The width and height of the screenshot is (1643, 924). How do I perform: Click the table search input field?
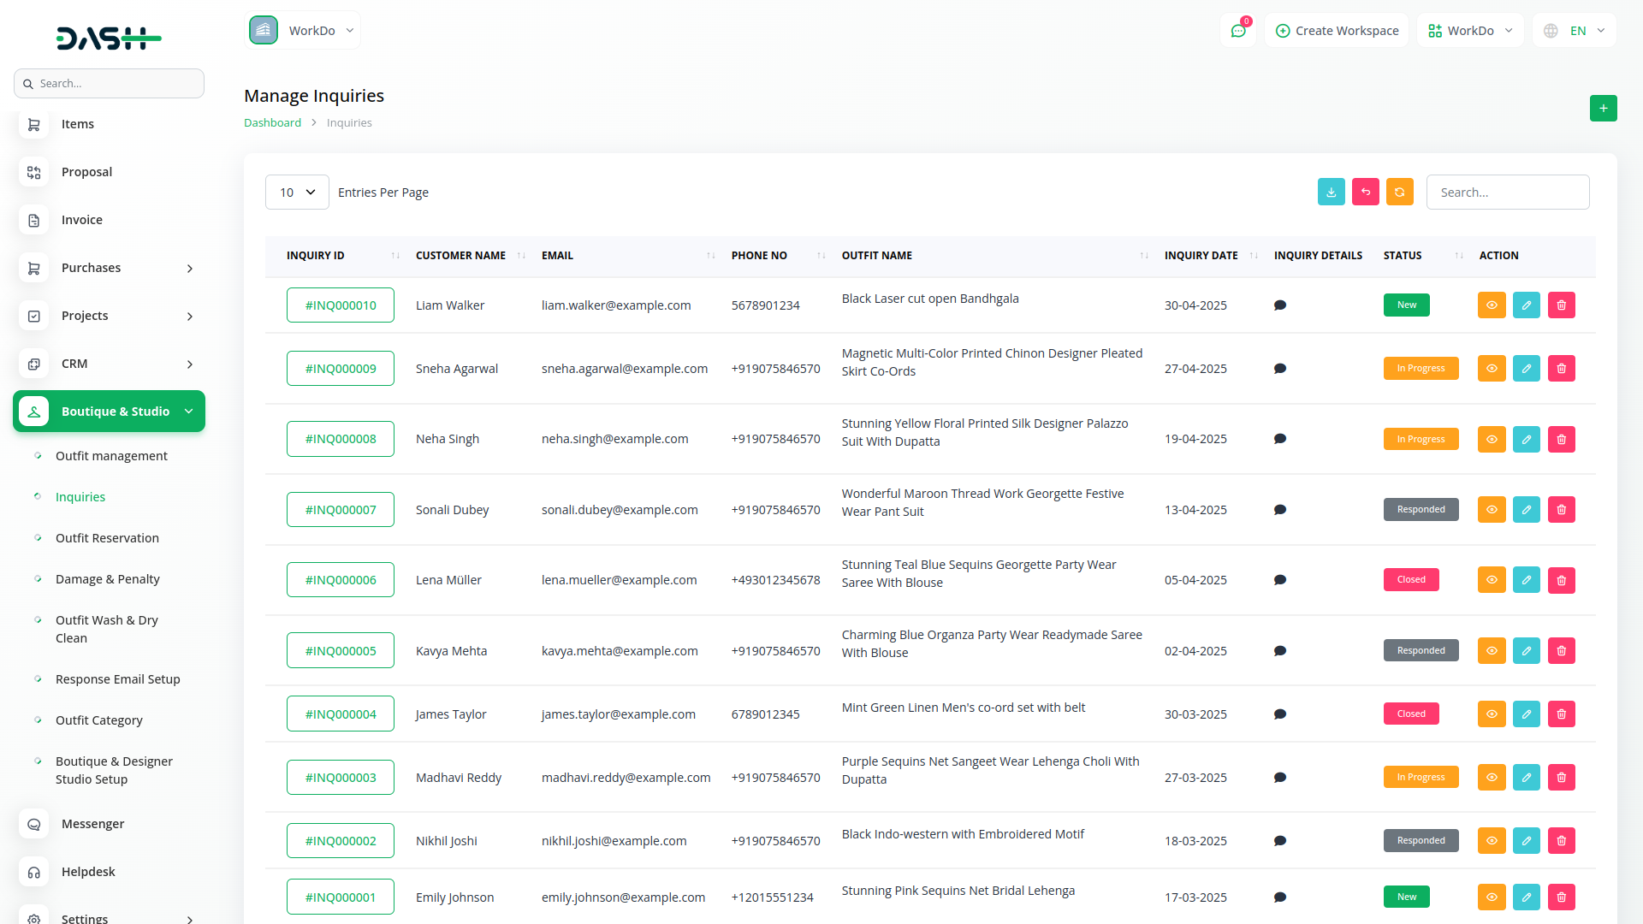click(1507, 192)
